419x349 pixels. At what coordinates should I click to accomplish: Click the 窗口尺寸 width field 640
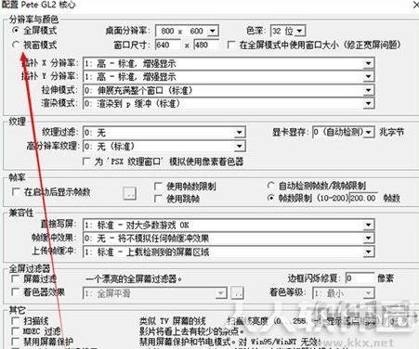point(168,45)
